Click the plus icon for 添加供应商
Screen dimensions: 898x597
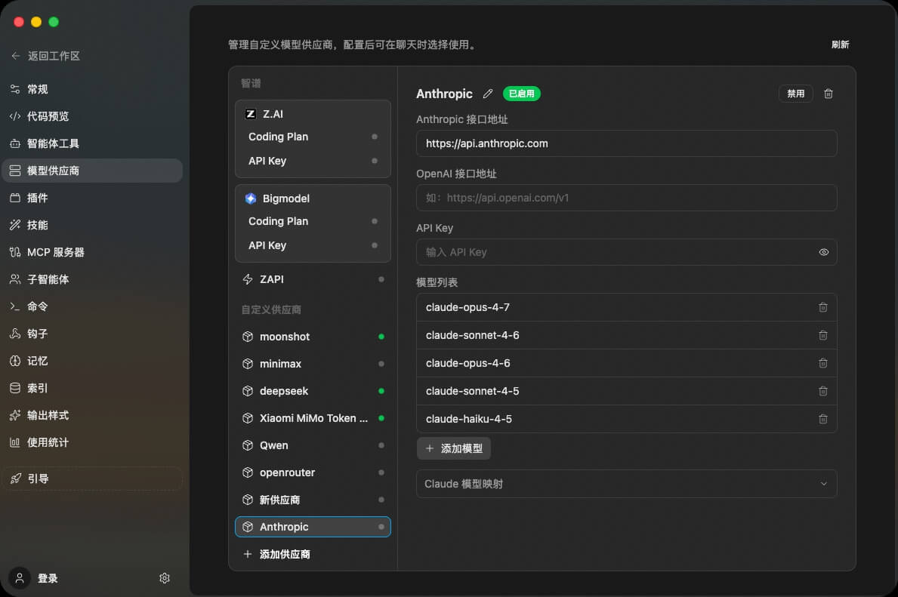click(x=248, y=554)
